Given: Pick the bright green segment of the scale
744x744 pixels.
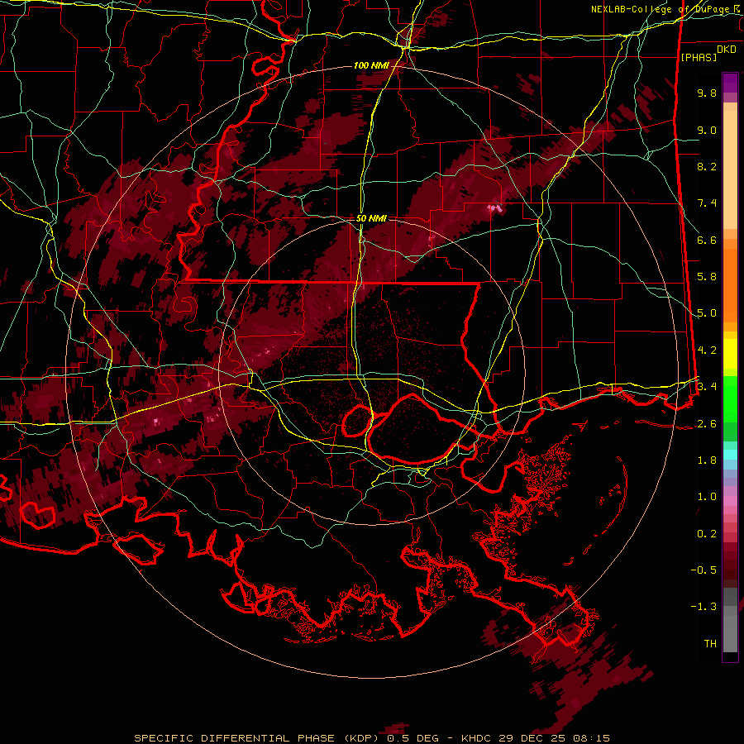Looking at the screenshot, I should [730, 401].
